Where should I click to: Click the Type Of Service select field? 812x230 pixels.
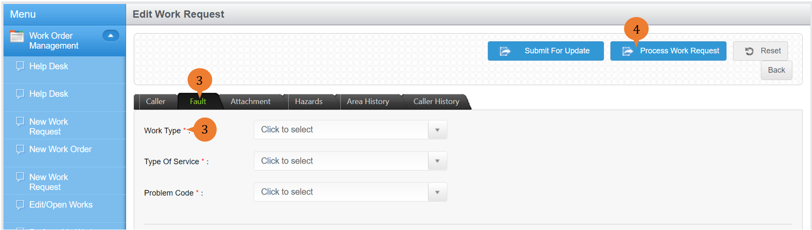(x=350, y=161)
